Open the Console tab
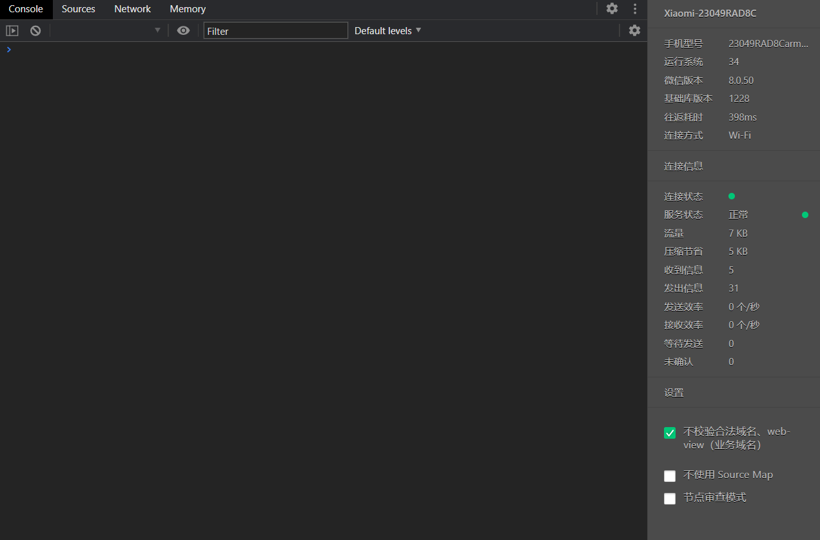Image resolution: width=820 pixels, height=540 pixels. click(26, 9)
